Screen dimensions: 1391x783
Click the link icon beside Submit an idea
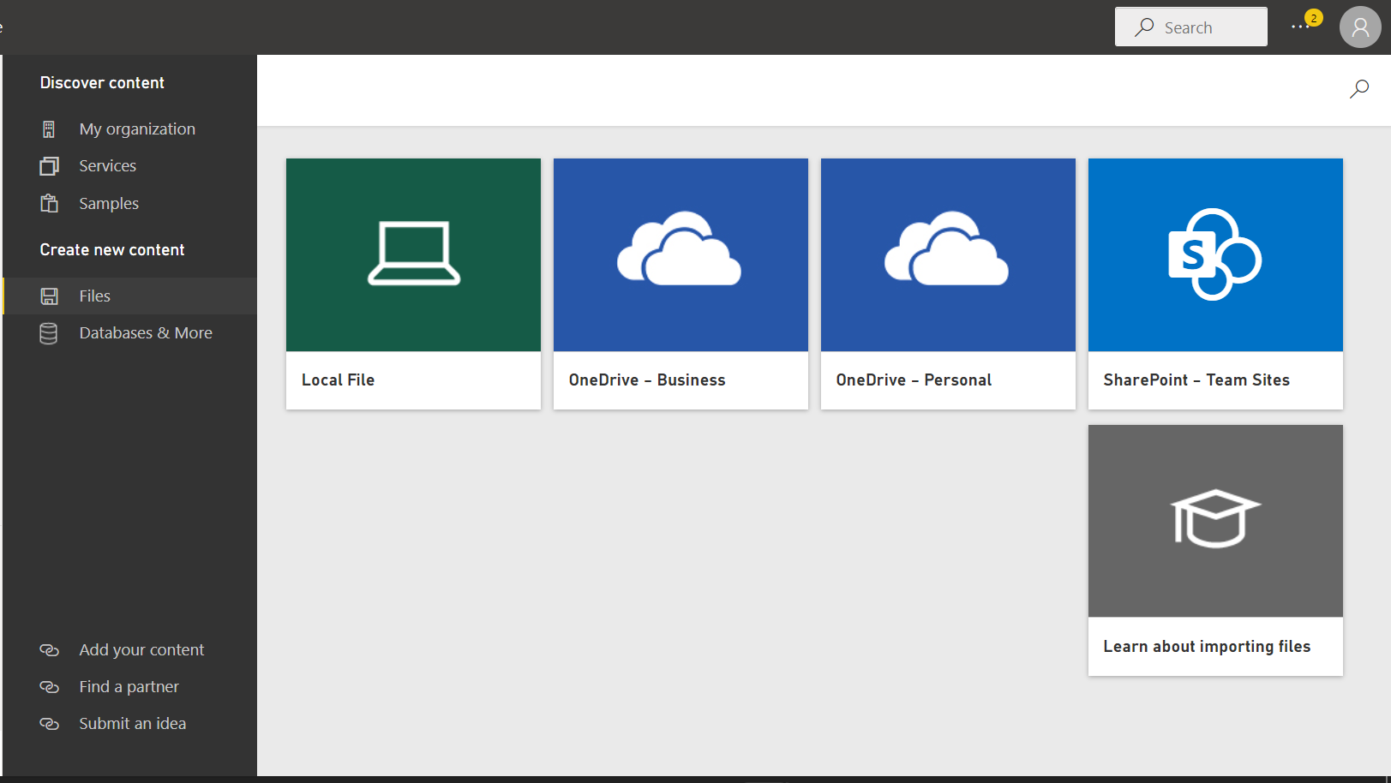(x=50, y=724)
